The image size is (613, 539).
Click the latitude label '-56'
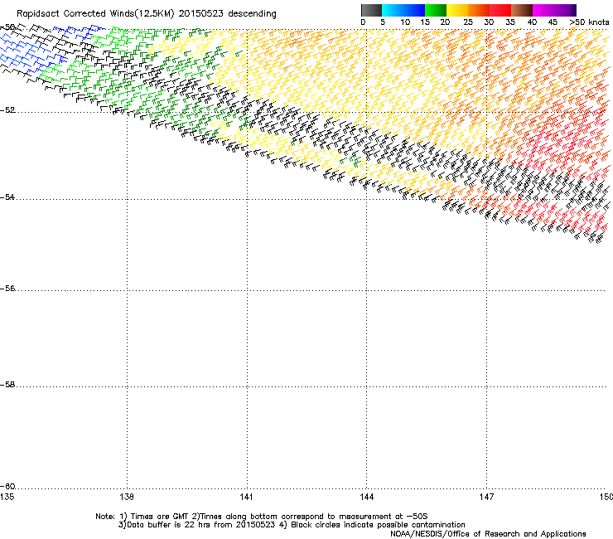pos(7,289)
